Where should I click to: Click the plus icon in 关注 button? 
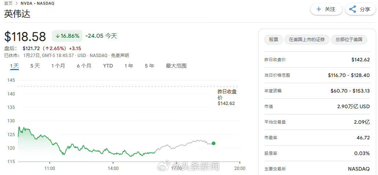click(319, 9)
